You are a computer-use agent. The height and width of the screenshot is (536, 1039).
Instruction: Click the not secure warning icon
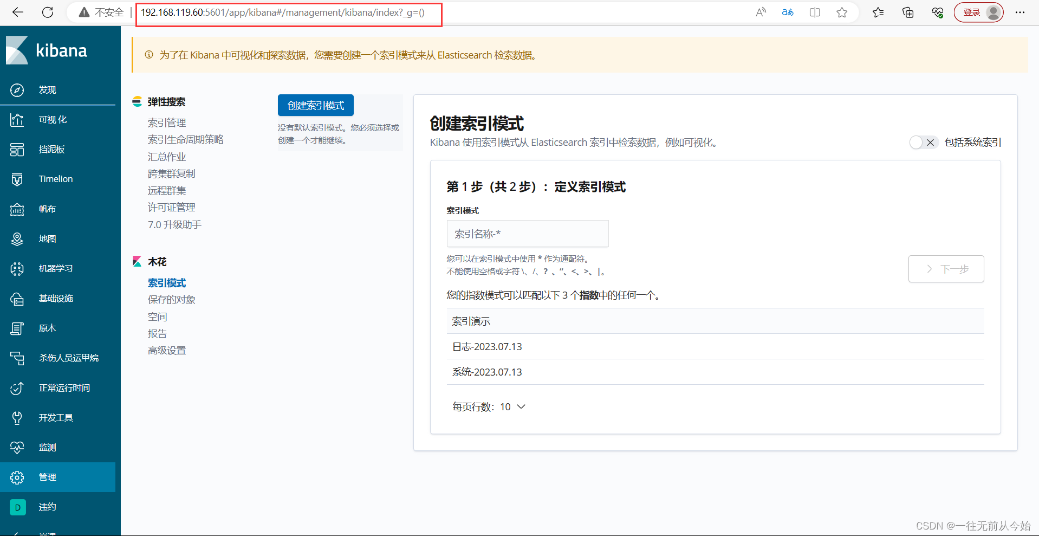click(84, 12)
